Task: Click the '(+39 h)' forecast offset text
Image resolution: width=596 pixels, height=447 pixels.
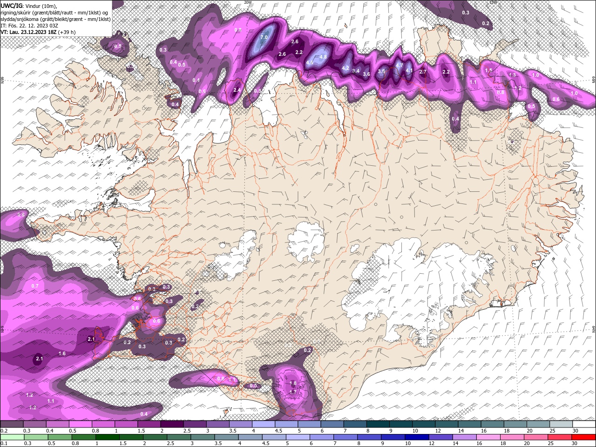Action: pyautogui.click(x=67, y=32)
